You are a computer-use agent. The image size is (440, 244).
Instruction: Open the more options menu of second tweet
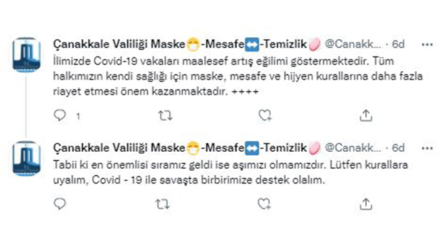click(x=427, y=148)
